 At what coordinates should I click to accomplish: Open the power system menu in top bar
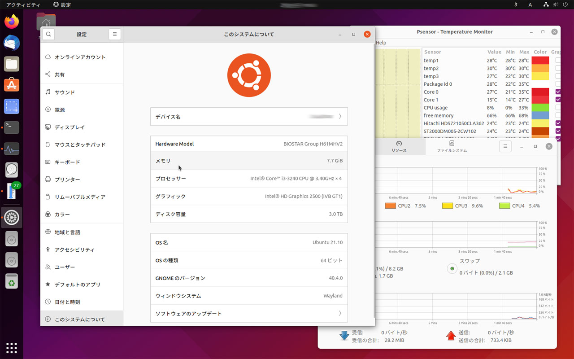(565, 4)
